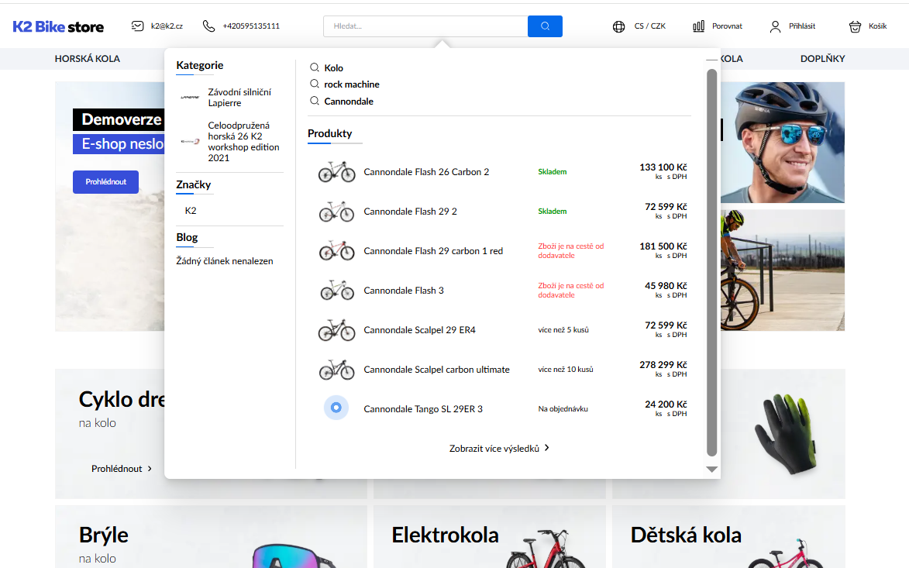Image resolution: width=909 pixels, height=568 pixels.
Task: Click Zobrazit více výsledků link
Action: [x=494, y=448]
